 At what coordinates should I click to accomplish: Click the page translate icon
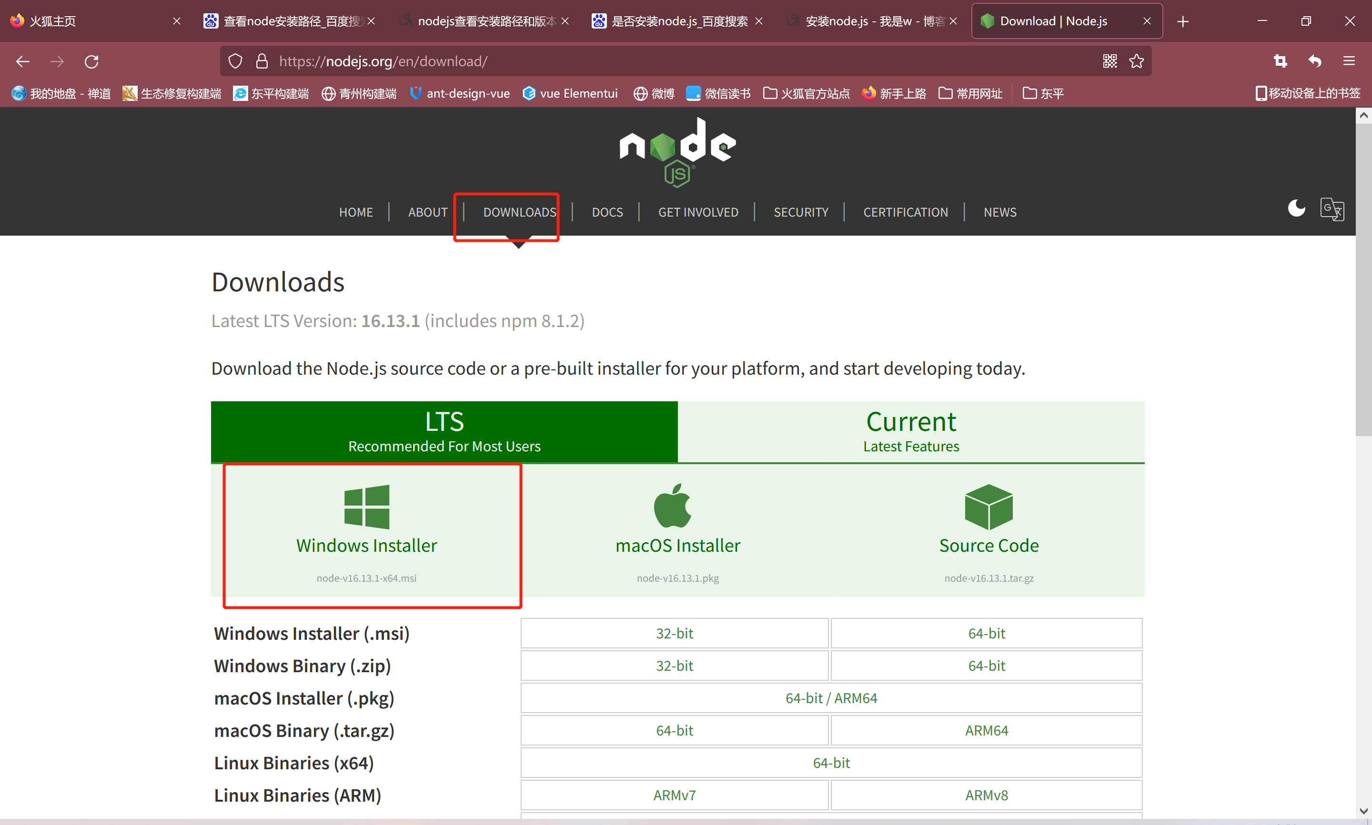(x=1332, y=209)
